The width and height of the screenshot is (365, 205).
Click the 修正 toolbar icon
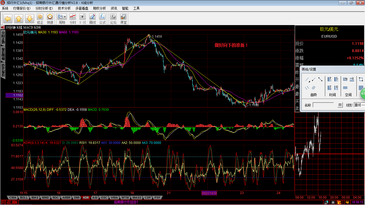[40, 19]
